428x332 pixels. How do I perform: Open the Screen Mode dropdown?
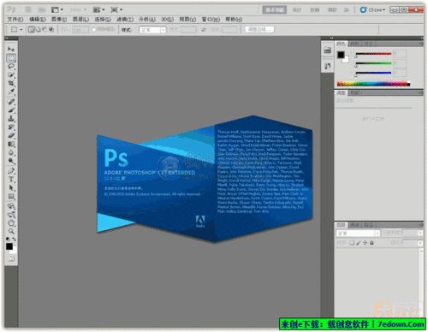pos(116,9)
